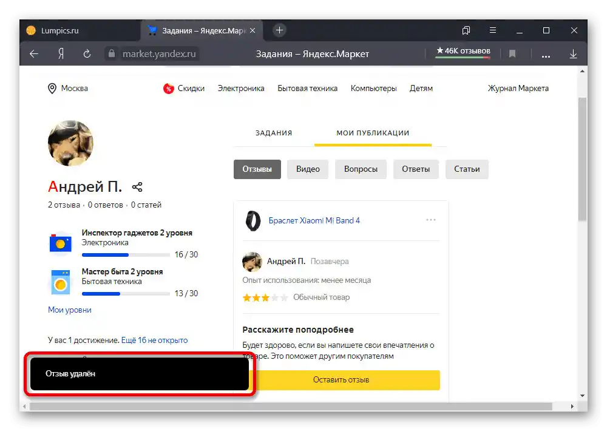
Task: Click the vertical scrollbar down arrow
Action: point(582,396)
